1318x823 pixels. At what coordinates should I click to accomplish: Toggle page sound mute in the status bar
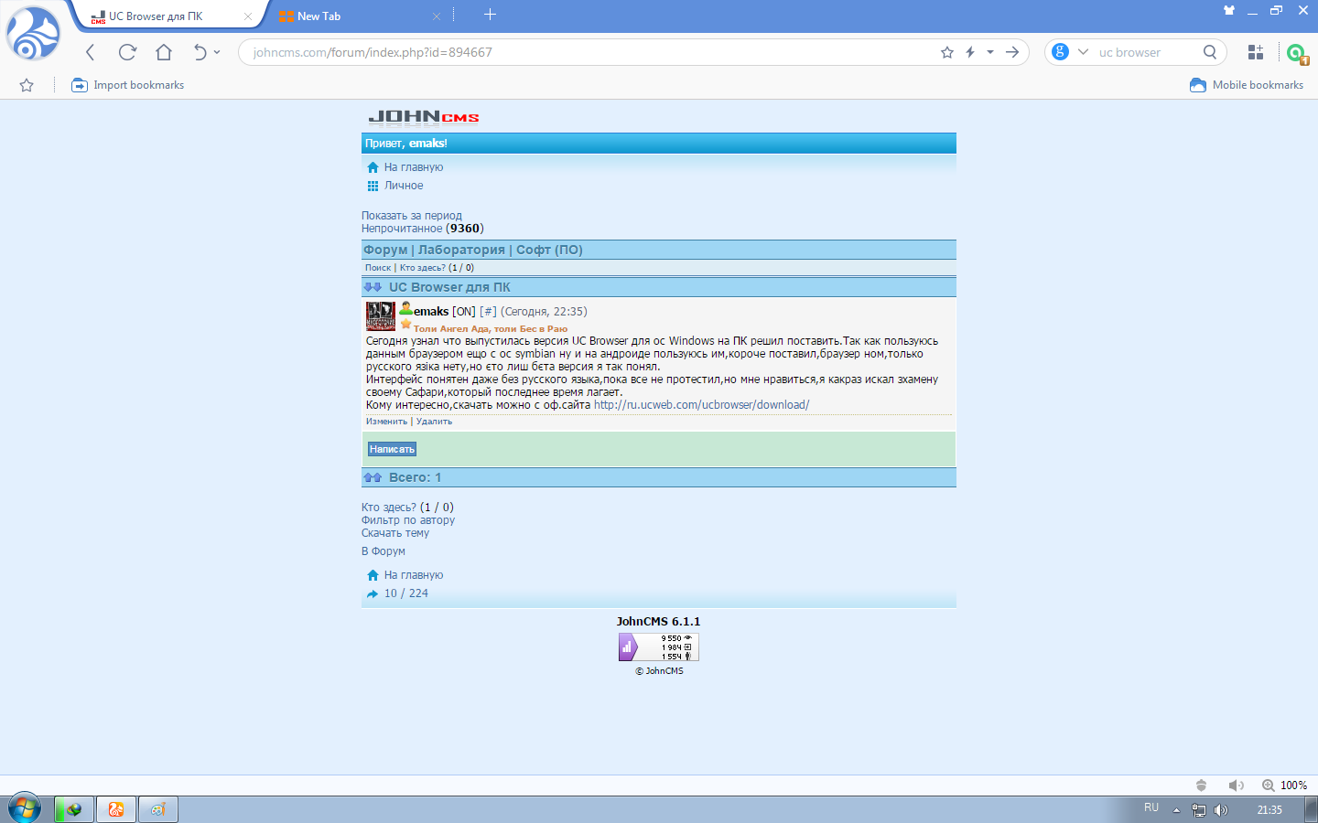coord(1236,786)
